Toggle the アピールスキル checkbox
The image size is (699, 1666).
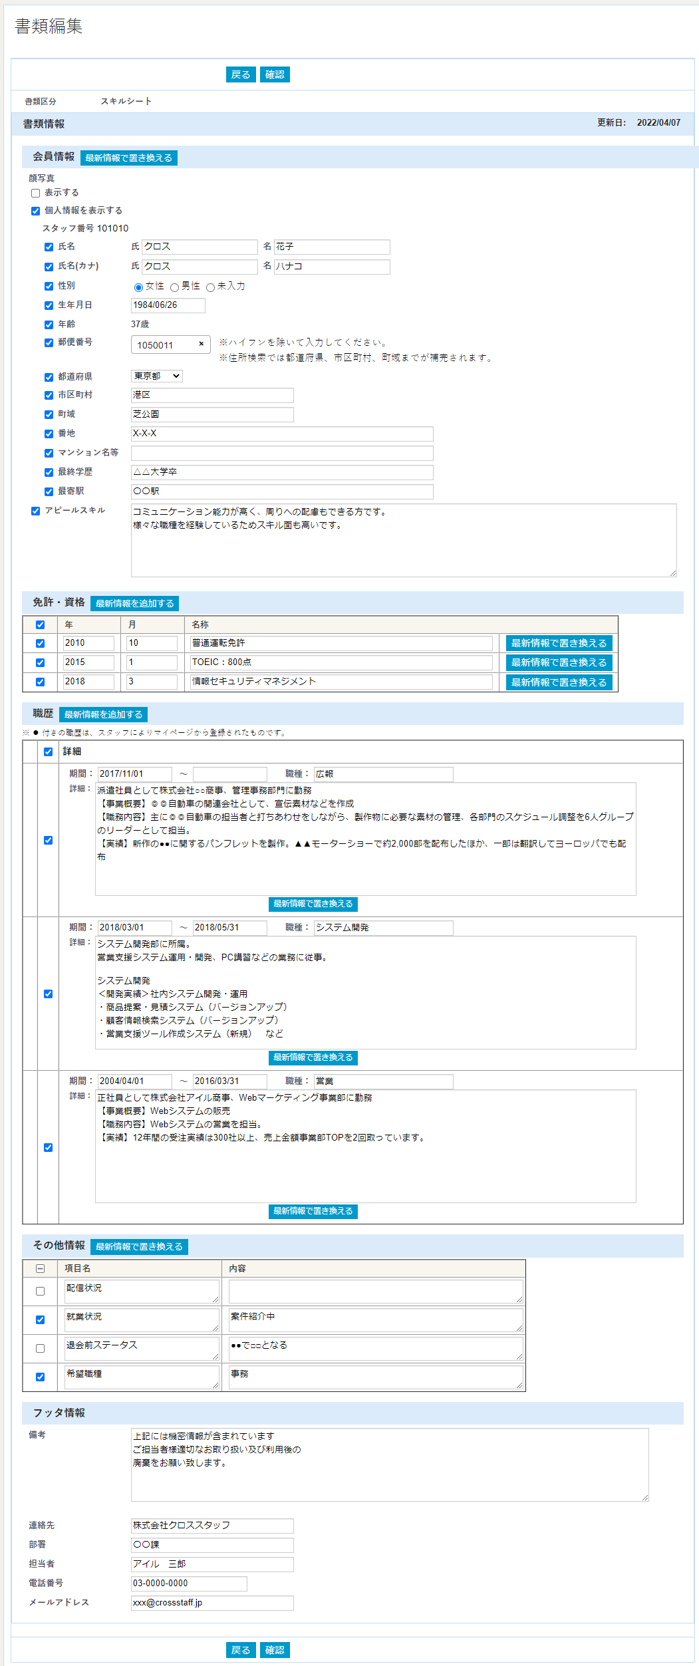[36, 511]
